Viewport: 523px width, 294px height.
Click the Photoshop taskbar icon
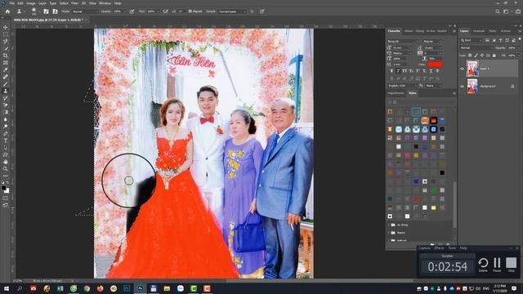point(141,288)
